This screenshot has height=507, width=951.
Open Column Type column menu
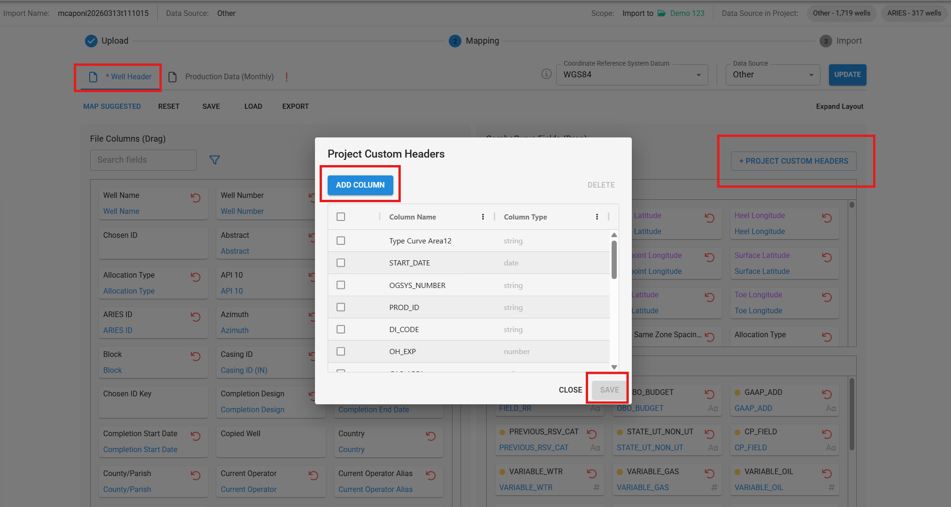(597, 217)
